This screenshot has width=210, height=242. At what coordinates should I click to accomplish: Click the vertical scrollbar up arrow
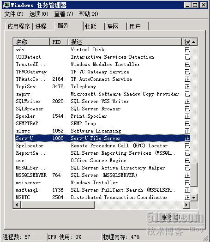[194, 42]
